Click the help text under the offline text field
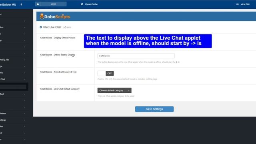 point(138,62)
